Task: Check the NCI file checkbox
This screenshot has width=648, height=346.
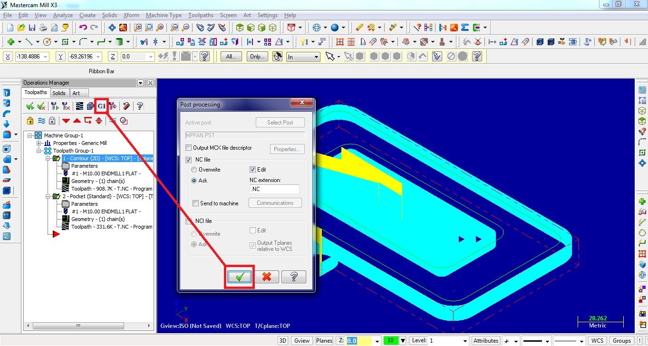Action: [189, 221]
